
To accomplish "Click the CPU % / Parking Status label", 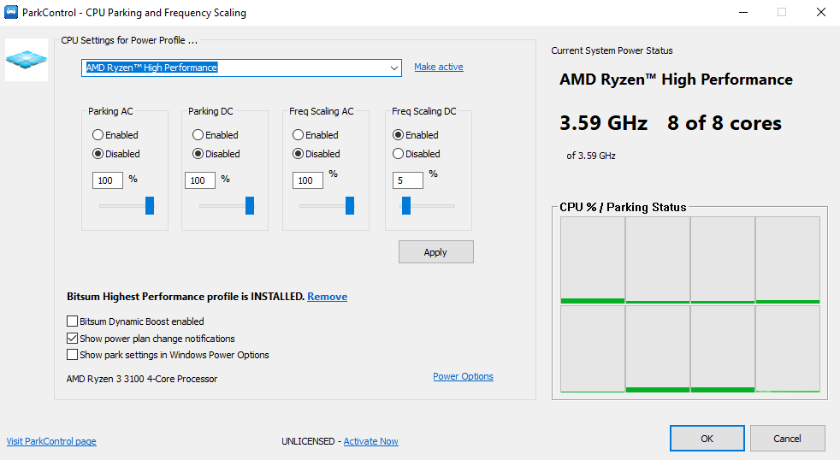I will 623,207.
